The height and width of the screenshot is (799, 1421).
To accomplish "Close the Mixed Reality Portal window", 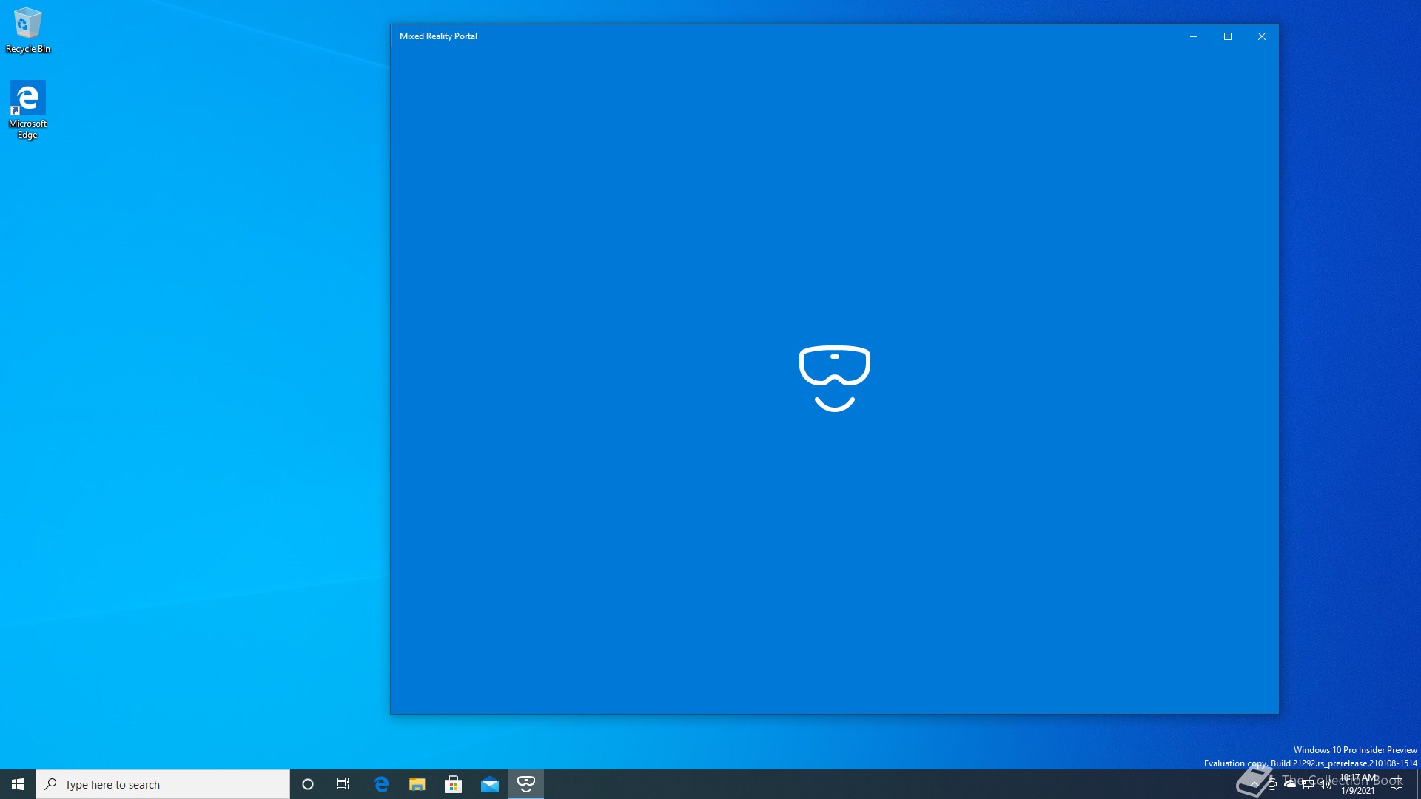I will click(x=1262, y=36).
